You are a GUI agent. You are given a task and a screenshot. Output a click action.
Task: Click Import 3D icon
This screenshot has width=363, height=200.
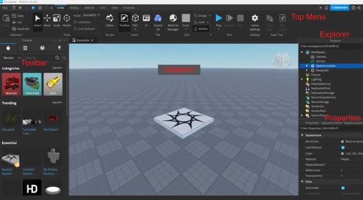click(x=158, y=18)
